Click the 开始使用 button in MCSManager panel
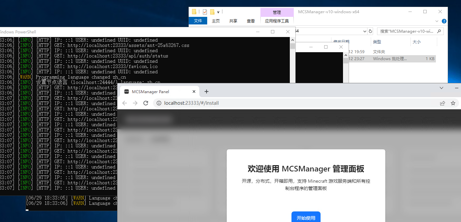This screenshot has width=461, height=222. click(306, 217)
